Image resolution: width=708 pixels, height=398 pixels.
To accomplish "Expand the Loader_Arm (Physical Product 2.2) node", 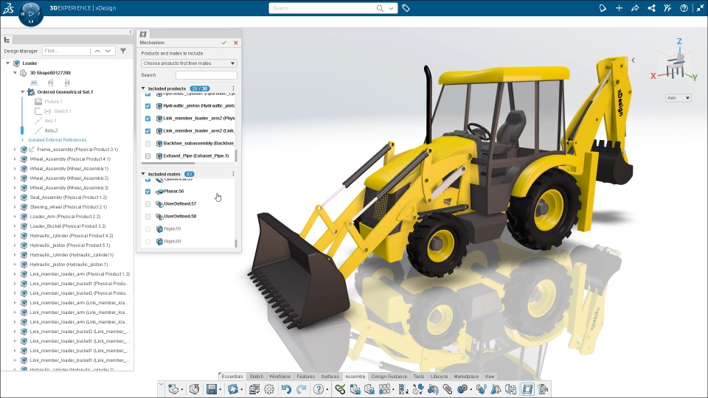I will tap(15, 217).
